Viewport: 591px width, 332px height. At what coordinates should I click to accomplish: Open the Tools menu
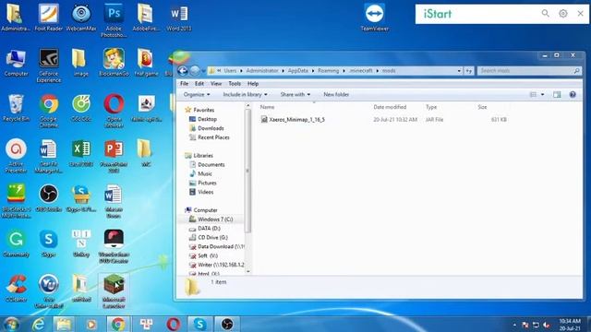coord(235,84)
